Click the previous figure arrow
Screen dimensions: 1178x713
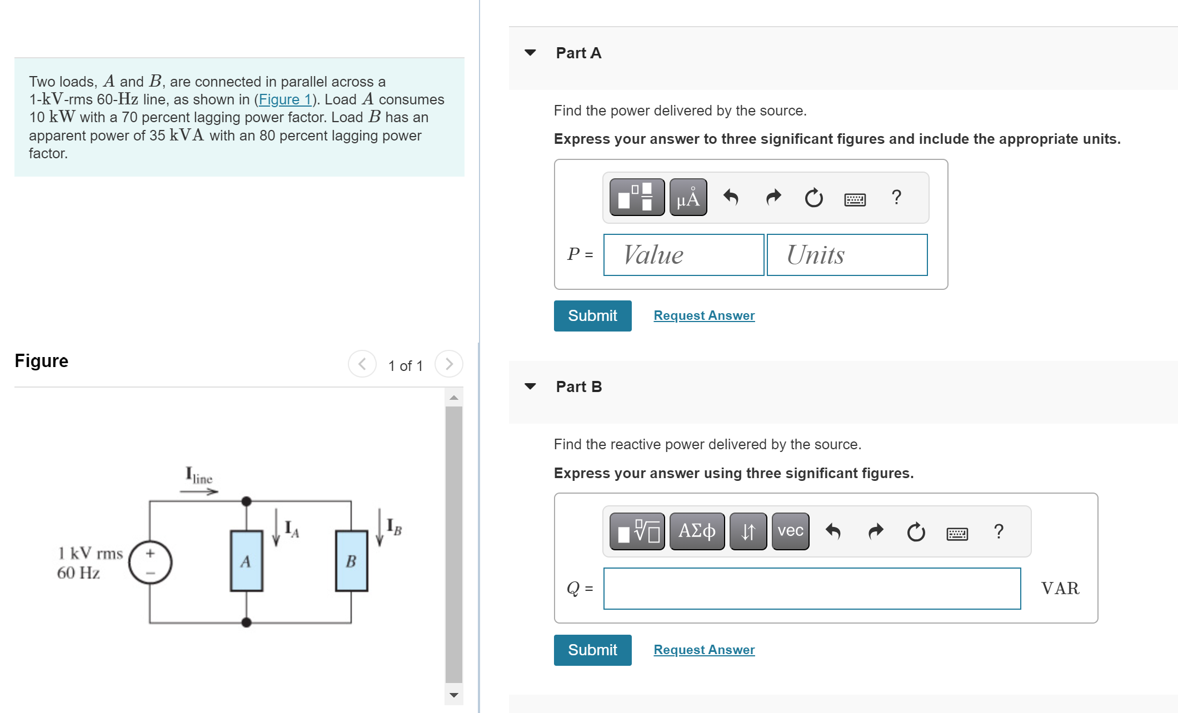point(362,364)
